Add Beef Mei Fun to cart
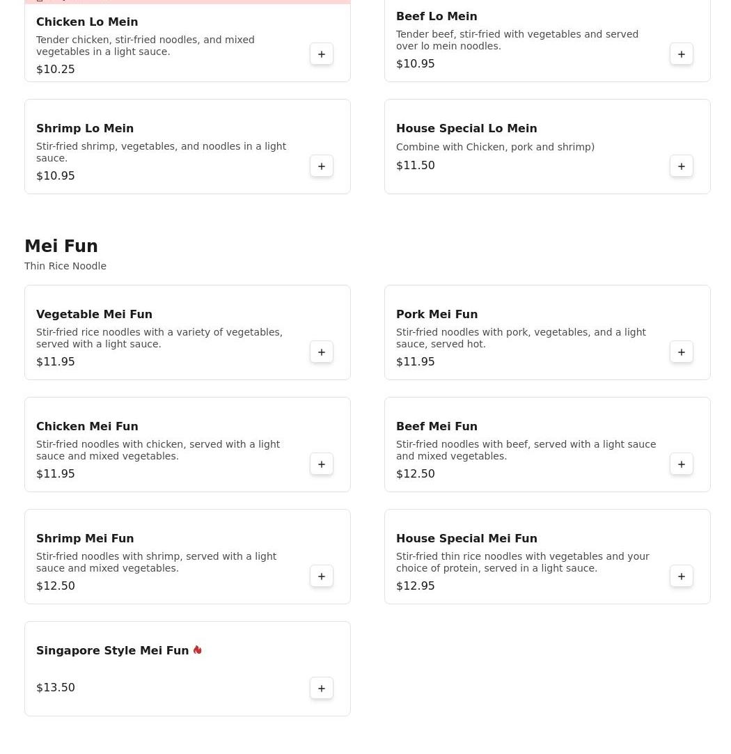This screenshot has height=754, width=731. click(x=681, y=464)
